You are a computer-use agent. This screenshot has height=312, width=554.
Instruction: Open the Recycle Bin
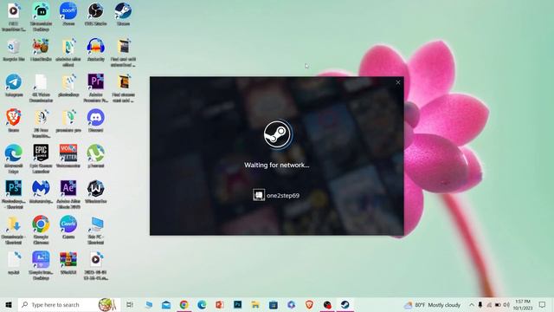(14, 49)
